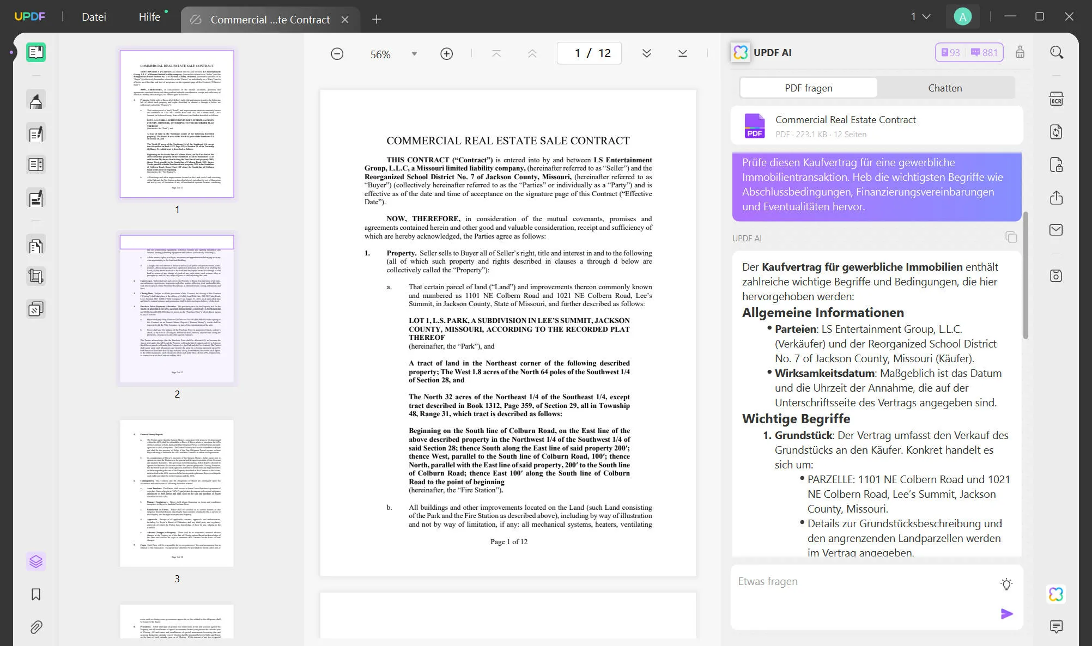Open the attachments paperclip panel
1092x646 pixels.
36,627
